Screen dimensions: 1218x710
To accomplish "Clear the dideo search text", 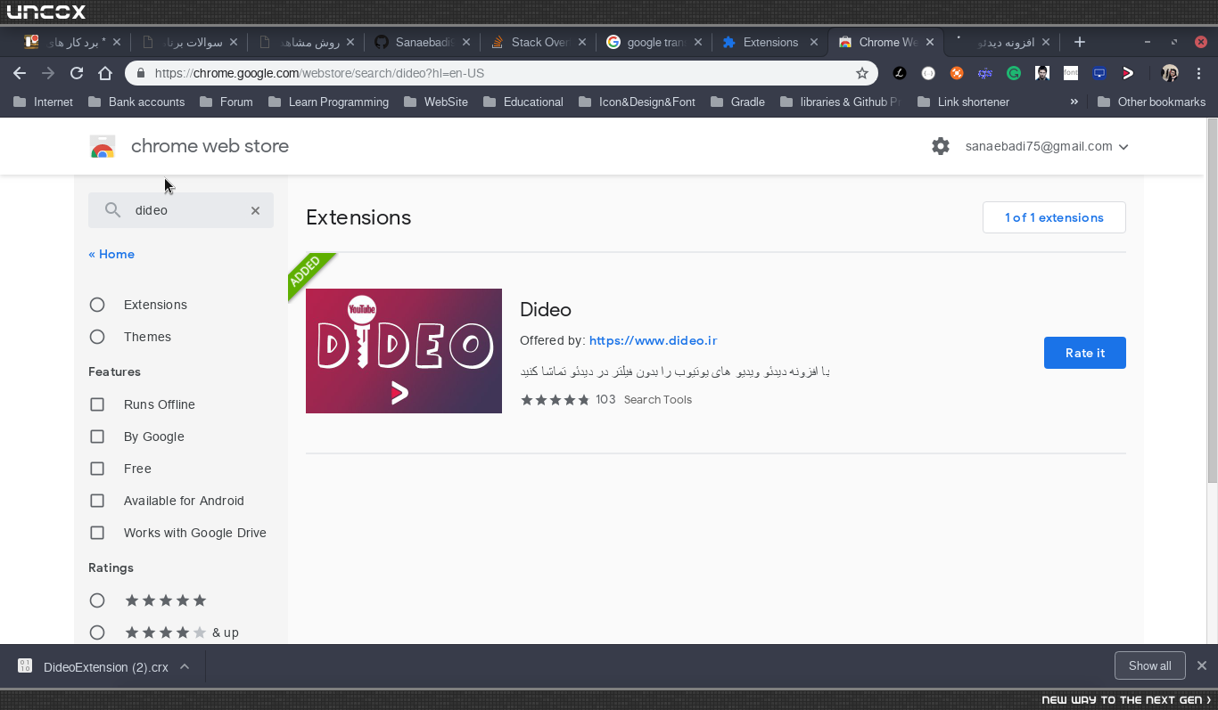I will coord(255,210).
